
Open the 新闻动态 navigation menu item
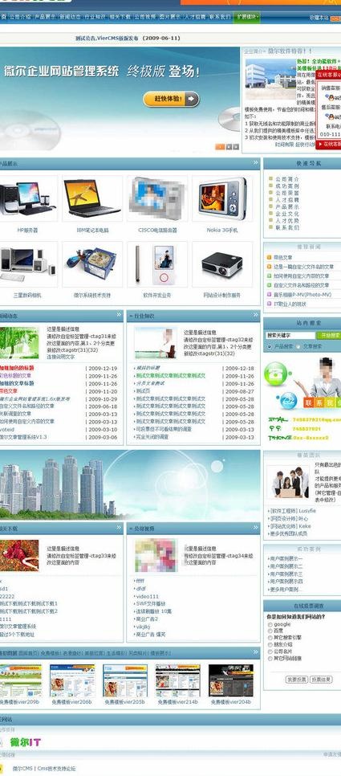pos(70,17)
